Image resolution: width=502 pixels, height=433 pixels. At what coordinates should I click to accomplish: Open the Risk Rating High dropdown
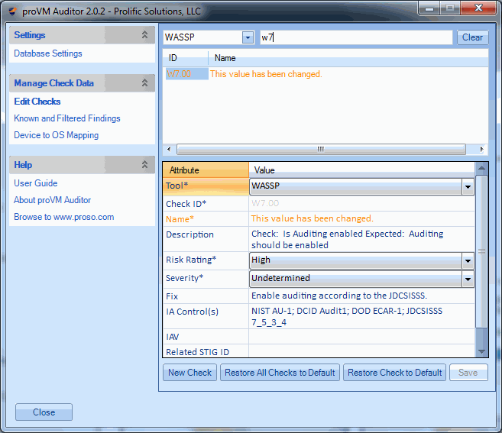(468, 261)
